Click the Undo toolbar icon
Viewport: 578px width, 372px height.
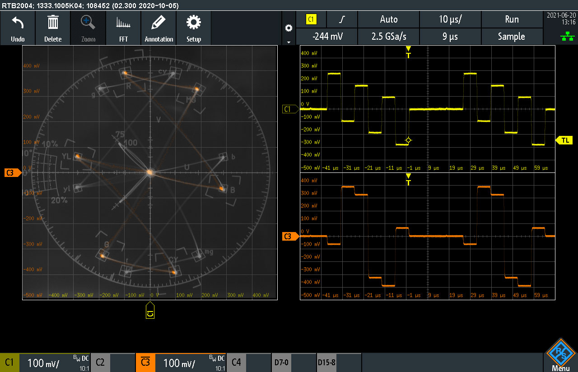click(18, 28)
